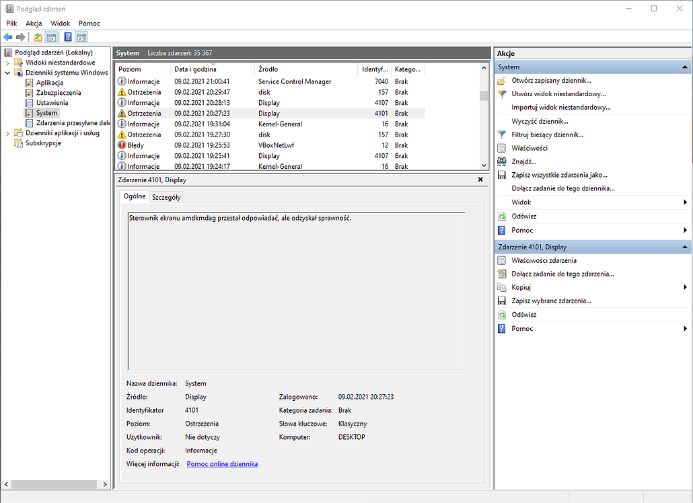Collapse the Dzienniki systemu Windows tree node
Viewport: 693px width, 503px height.
[x=7, y=72]
